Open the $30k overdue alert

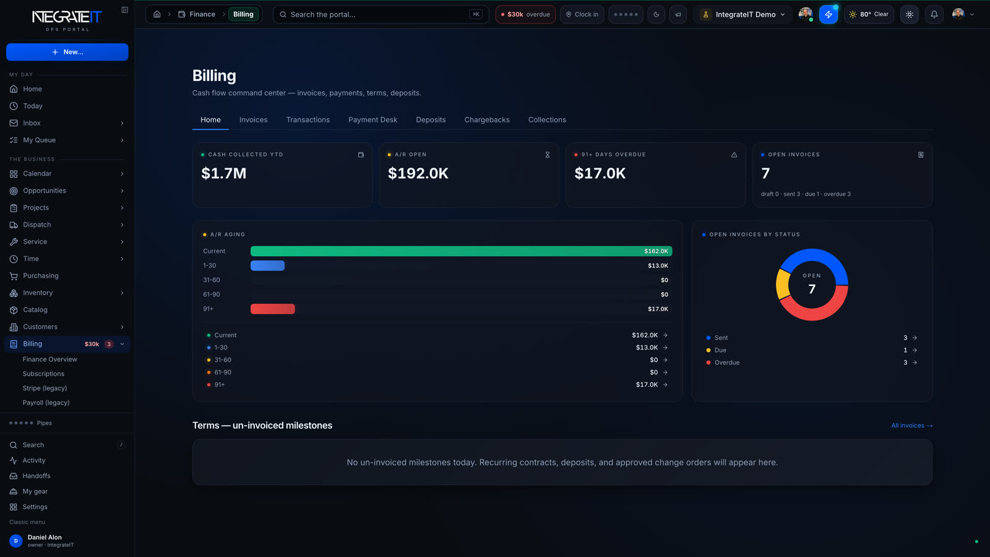click(x=525, y=14)
